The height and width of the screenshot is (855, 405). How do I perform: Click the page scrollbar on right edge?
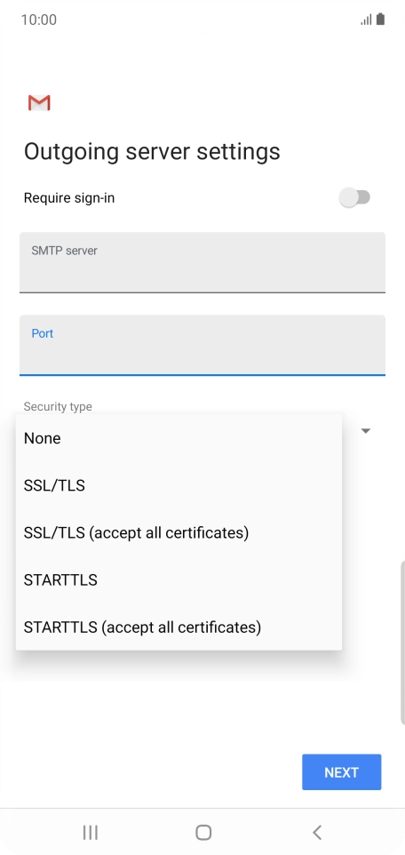pos(402,642)
